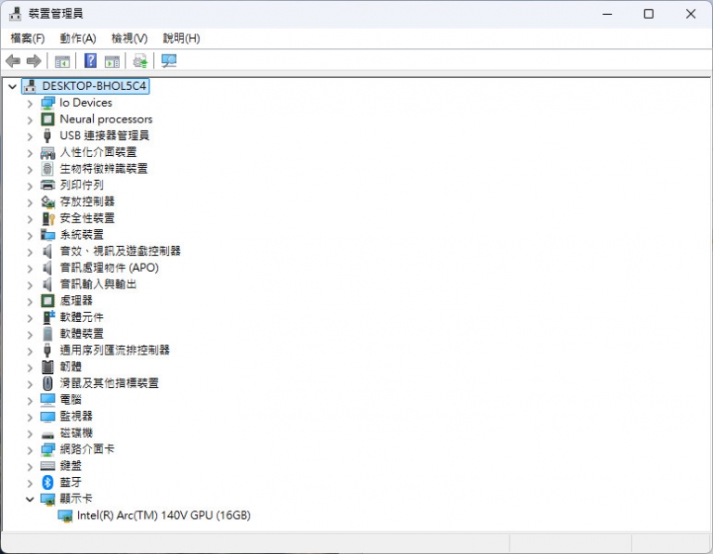The image size is (713, 554).
Task: Click the USB 連接器管理員 plug icon
Action: pos(47,135)
